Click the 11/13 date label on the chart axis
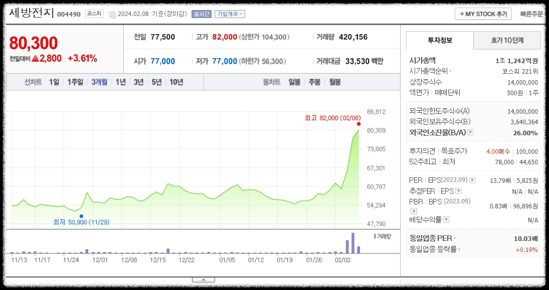 tap(19, 260)
